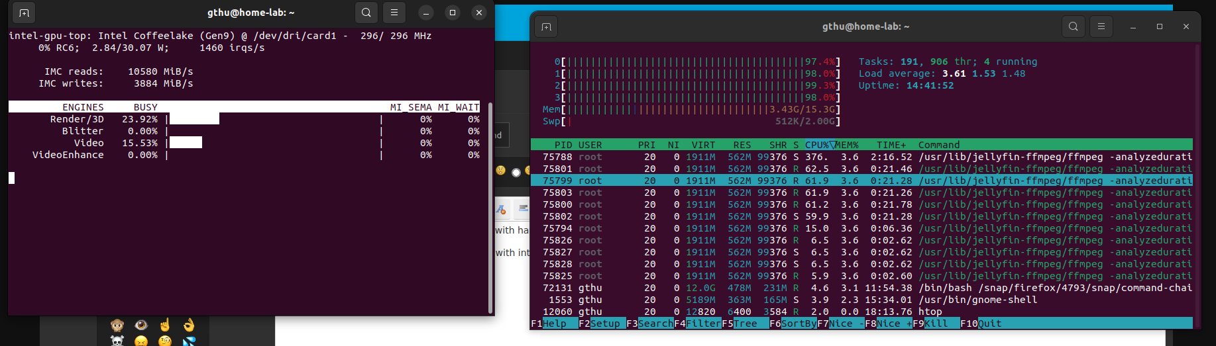Screen dimensions: 1216x346
Task: Click F10 Quit to exit htop
Action: click(x=989, y=324)
